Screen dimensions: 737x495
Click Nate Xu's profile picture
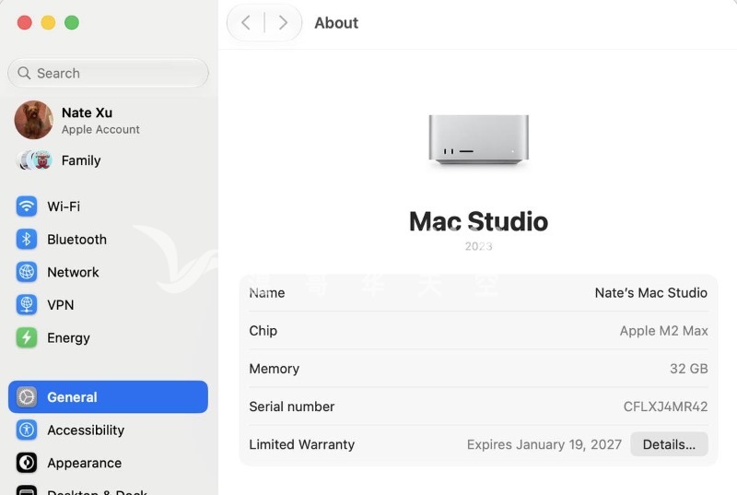point(34,120)
